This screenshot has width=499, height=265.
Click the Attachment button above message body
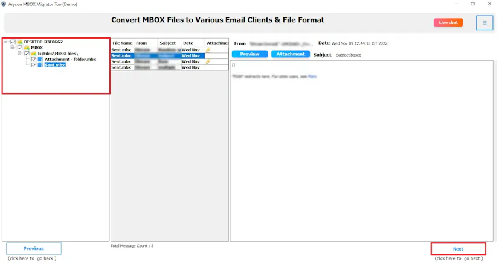(x=291, y=54)
